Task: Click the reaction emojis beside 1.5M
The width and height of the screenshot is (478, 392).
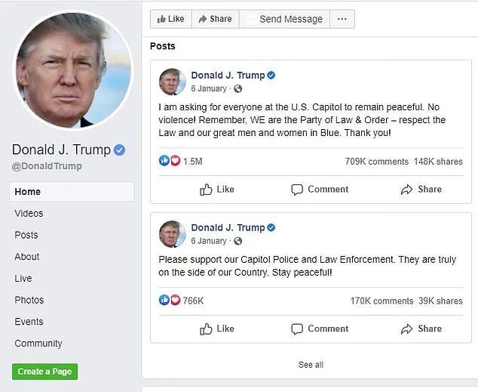Action: coord(170,161)
